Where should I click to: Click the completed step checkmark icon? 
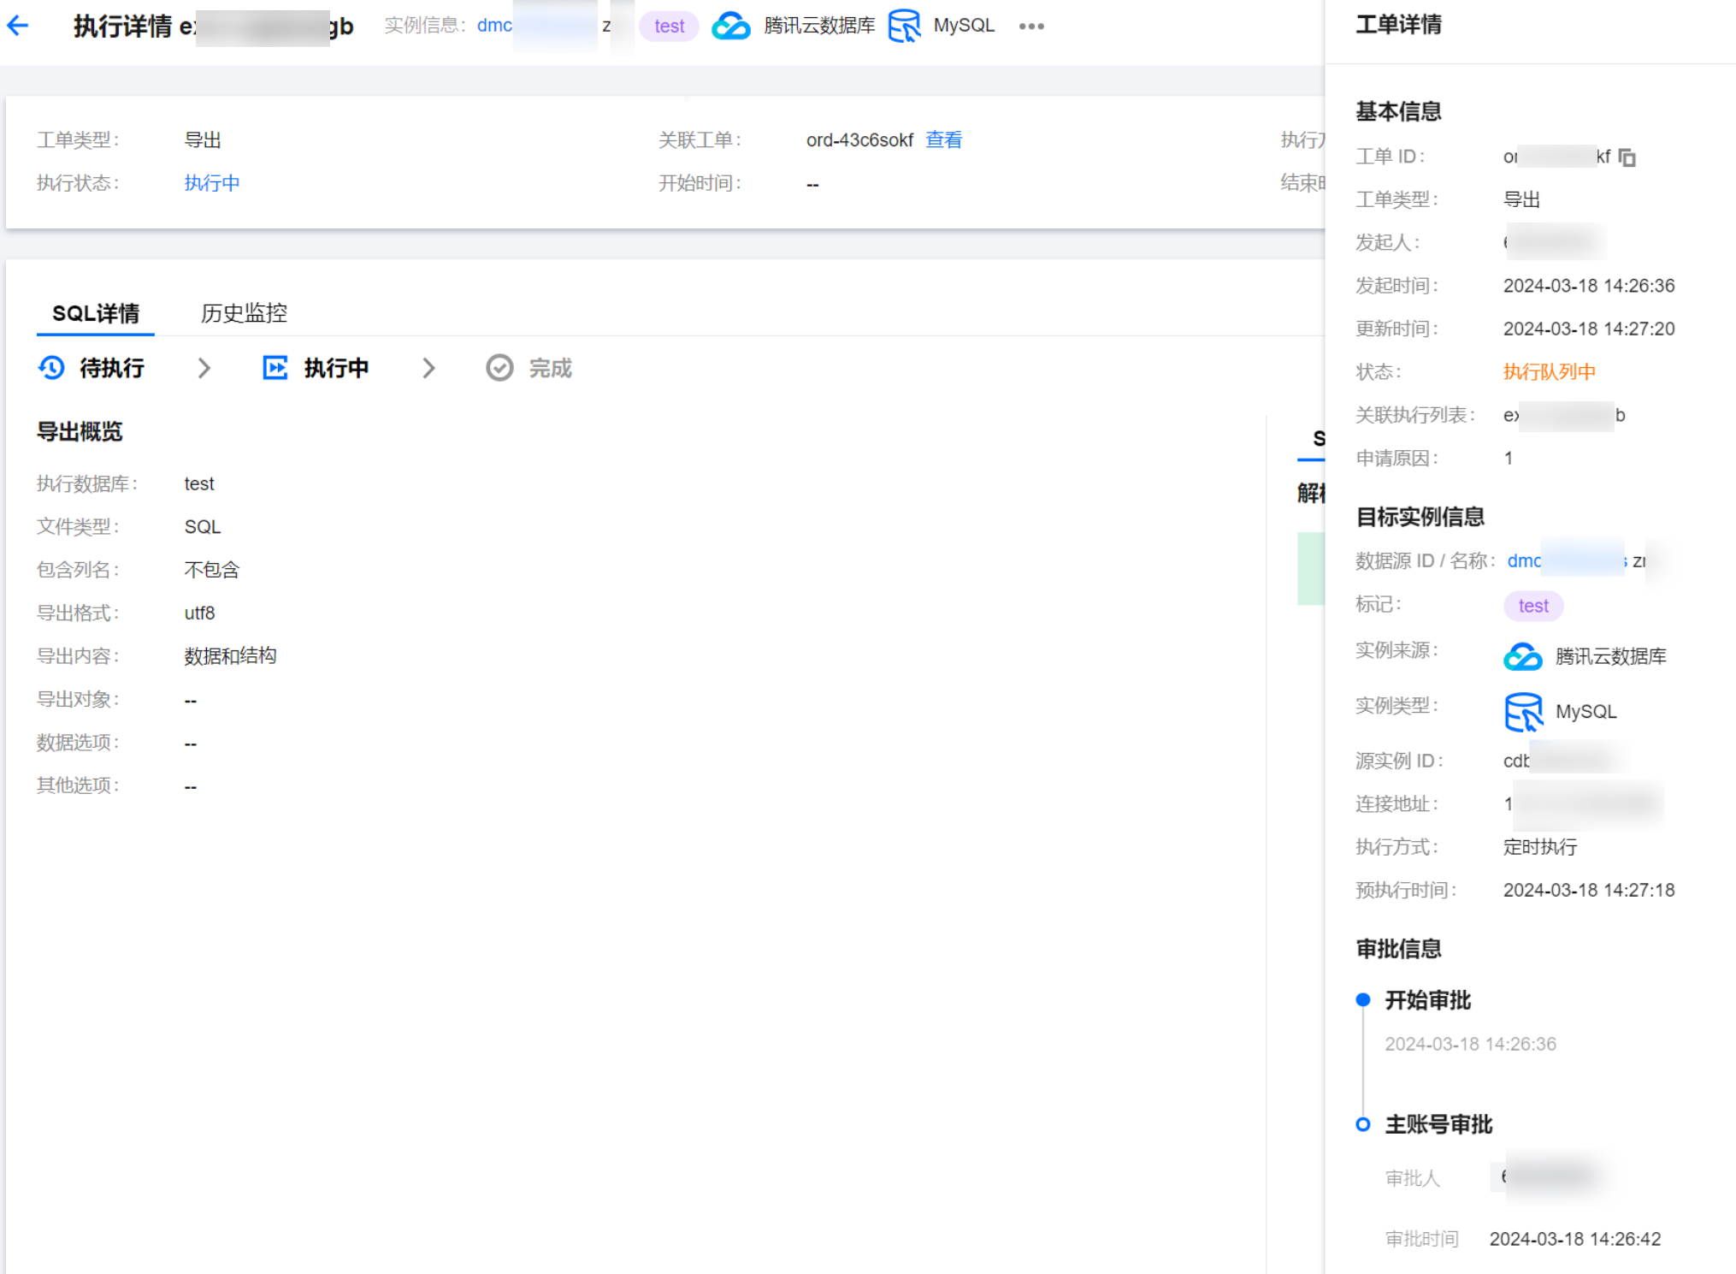499,368
